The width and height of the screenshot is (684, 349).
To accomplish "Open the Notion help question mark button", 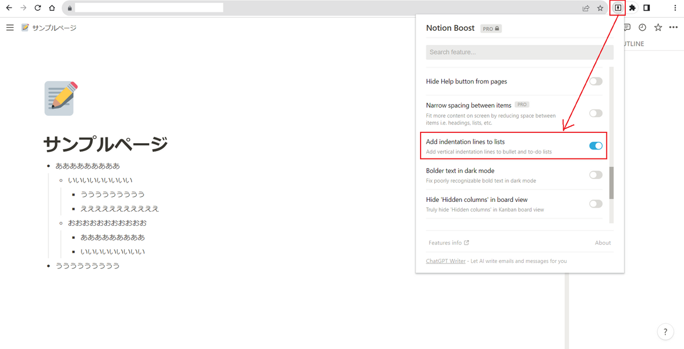I will click(x=665, y=332).
